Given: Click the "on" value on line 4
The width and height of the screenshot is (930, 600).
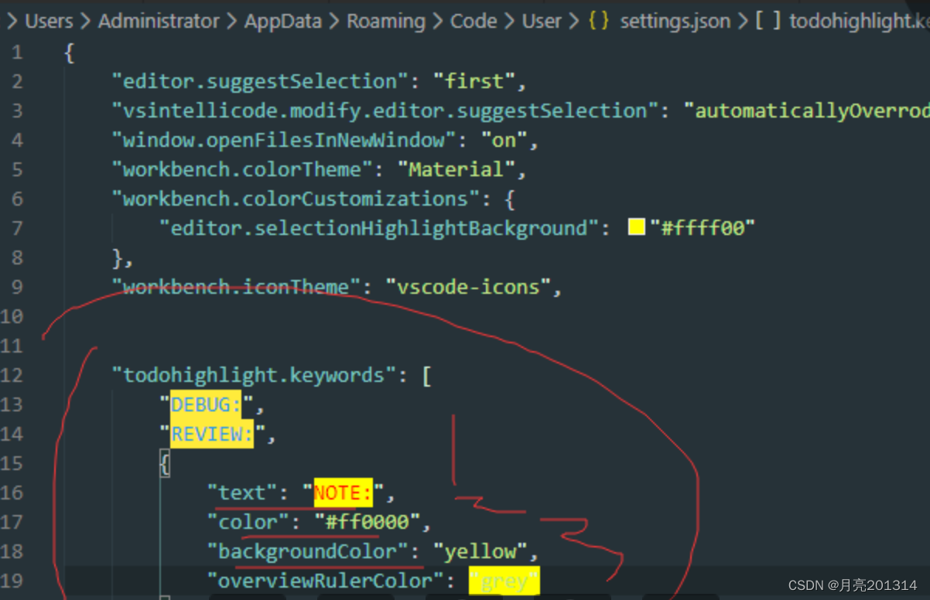Looking at the screenshot, I should pyautogui.click(x=504, y=140).
